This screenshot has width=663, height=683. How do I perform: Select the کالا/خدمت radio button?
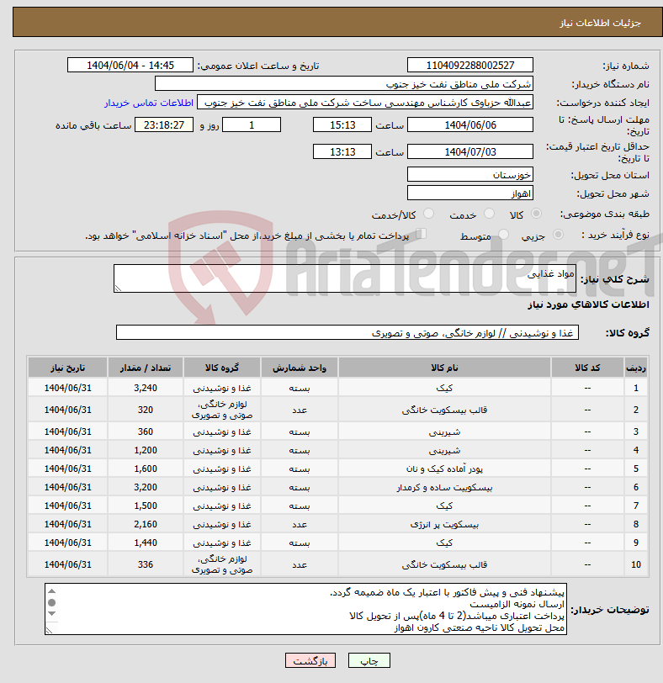(428, 214)
